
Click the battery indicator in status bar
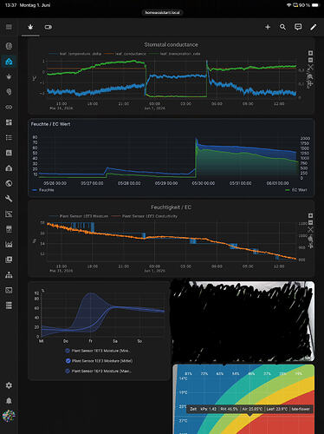point(315,5)
